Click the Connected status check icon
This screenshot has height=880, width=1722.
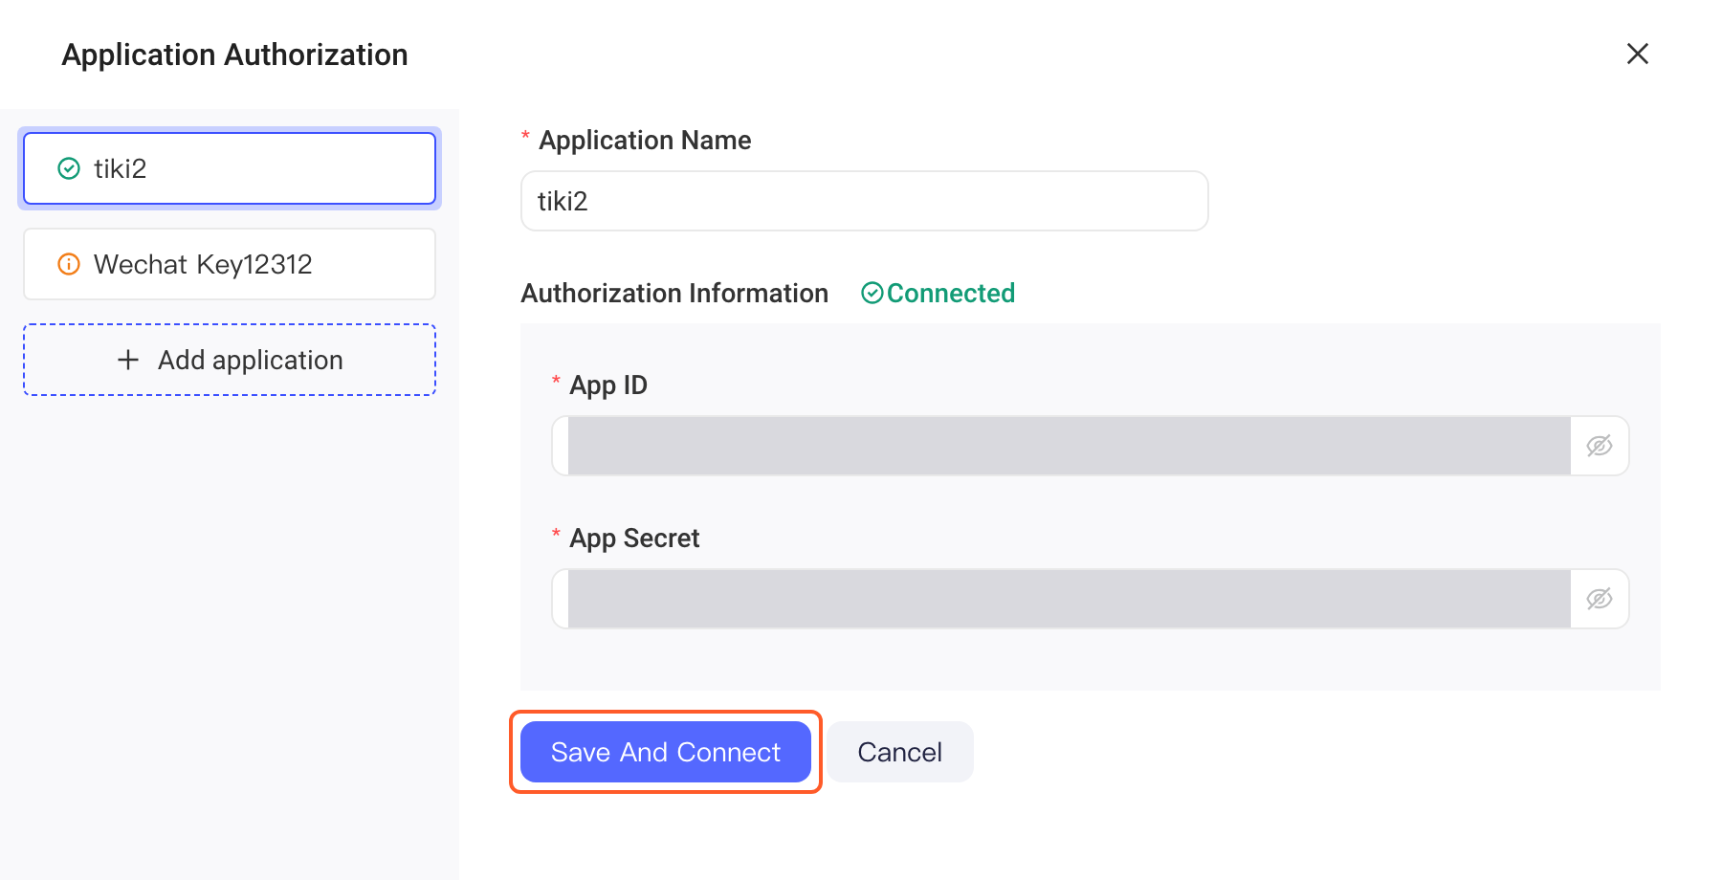click(x=872, y=293)
